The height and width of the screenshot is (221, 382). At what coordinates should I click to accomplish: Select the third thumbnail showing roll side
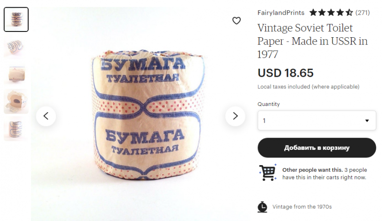coord(16,74)
